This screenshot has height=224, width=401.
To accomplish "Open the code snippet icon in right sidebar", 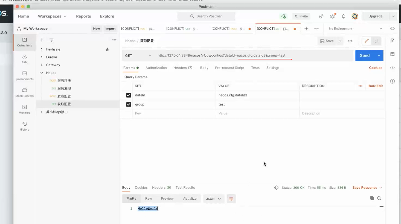I will coord(393,68).
